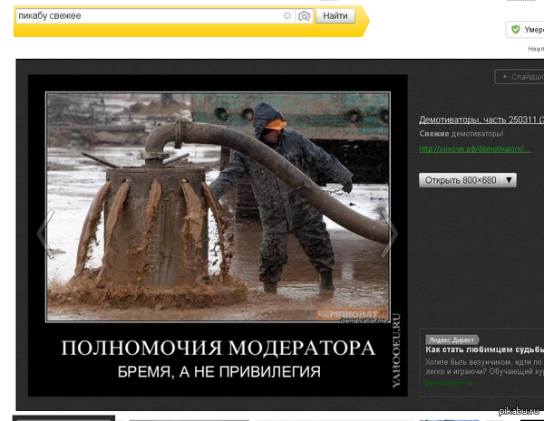Click into the search input field
This screenshot has height=421, width=544.
[x=150, y=16]
